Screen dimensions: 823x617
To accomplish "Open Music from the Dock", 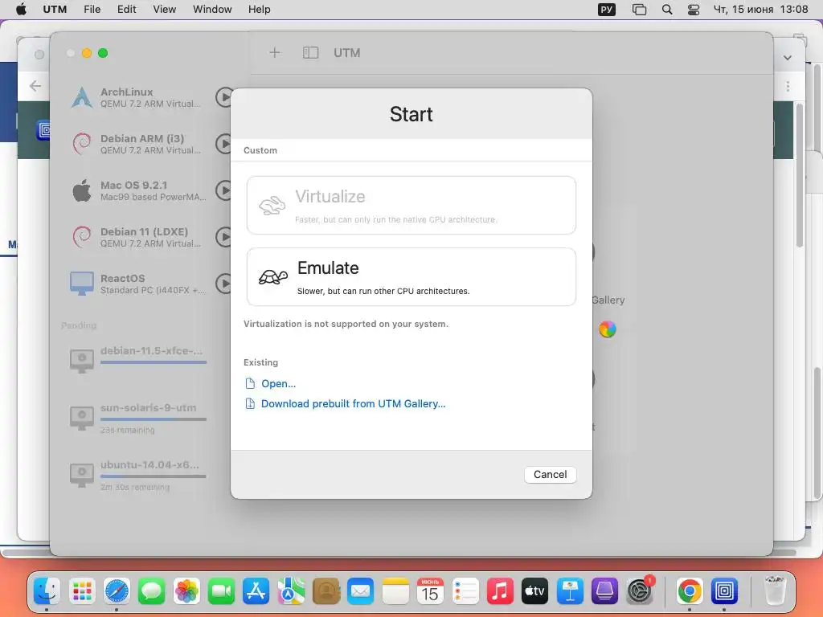I will [500, 591].
